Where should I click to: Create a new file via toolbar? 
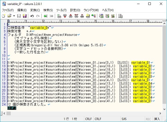(x=4, y=16)
